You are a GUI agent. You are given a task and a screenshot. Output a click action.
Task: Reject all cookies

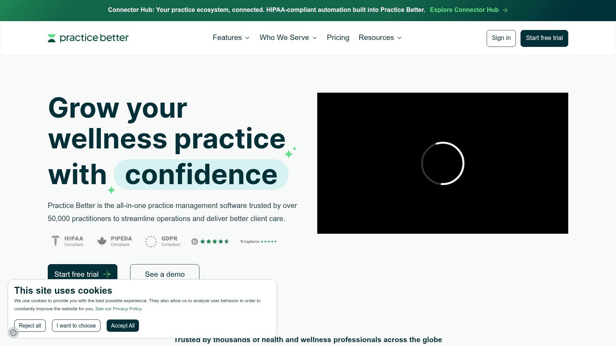[30, 326]
